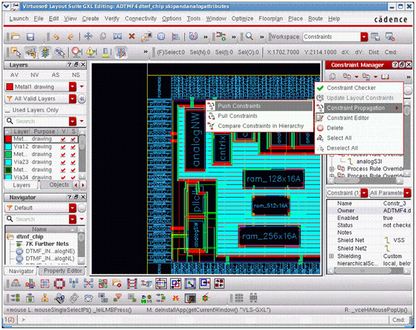Click the Undo arrow icon
The height and width of the screenshot is (330, 416).
[x=56, y=37]
